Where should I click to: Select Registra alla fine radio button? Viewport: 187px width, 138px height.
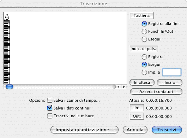pyautogui.click(x=144, y=24)
